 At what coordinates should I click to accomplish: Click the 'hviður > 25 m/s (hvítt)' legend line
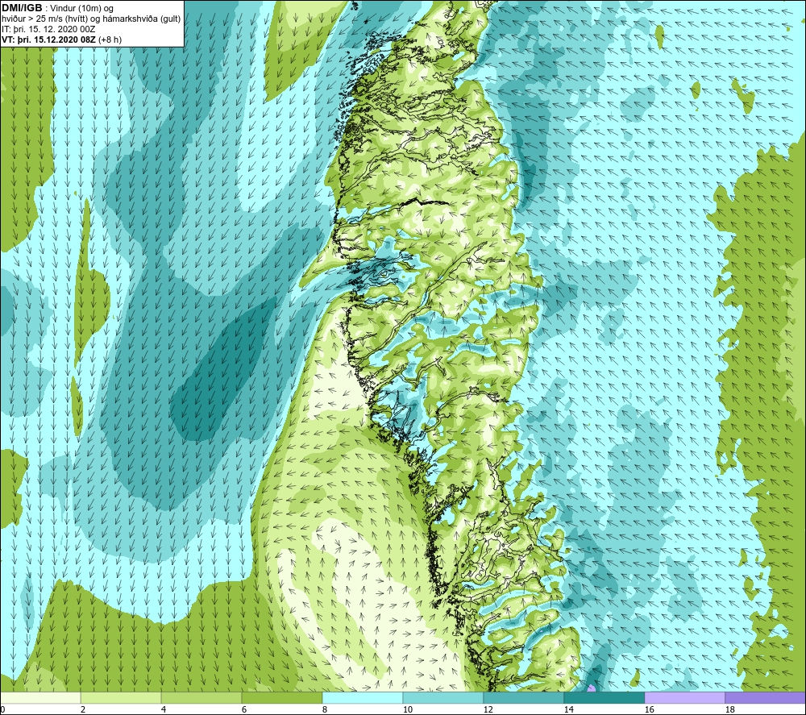(91, 19)
